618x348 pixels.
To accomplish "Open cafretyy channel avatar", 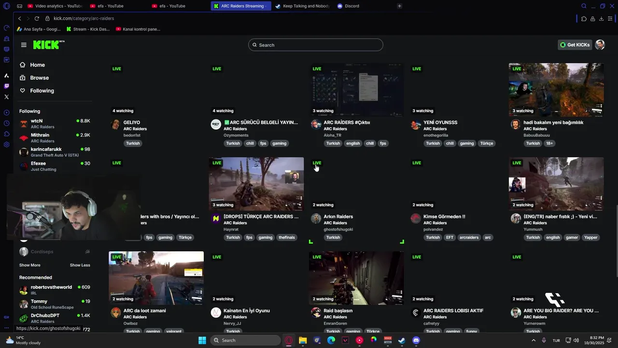I will (416, 313).
